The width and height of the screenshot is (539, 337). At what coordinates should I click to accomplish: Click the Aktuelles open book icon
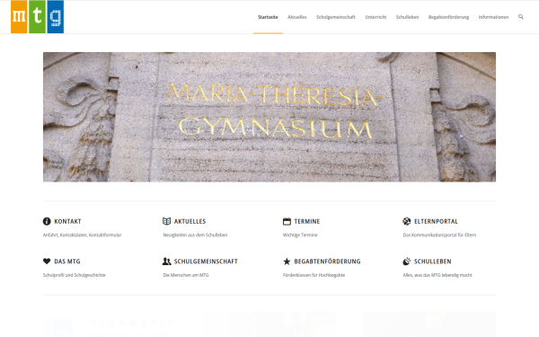click(167, 221)
